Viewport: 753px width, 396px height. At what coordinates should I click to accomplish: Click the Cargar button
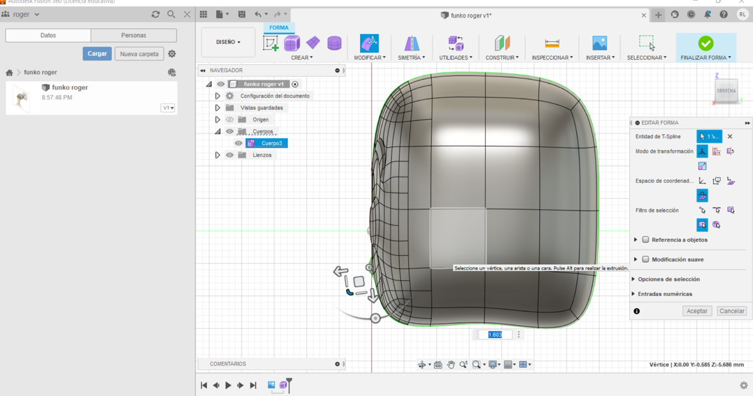click(97, 54)
